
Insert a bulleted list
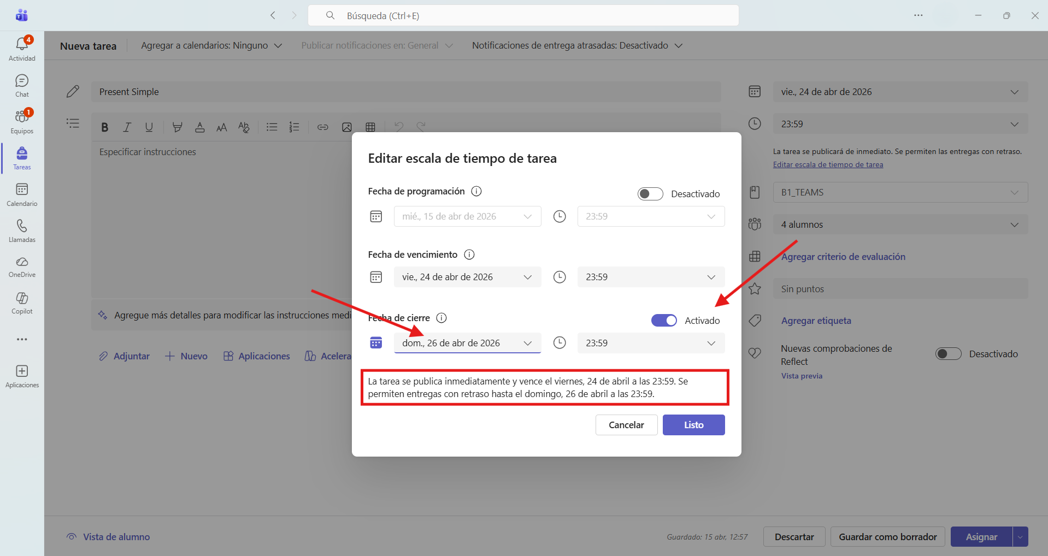272,127
